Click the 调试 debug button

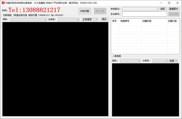click(x=104, y=19)
